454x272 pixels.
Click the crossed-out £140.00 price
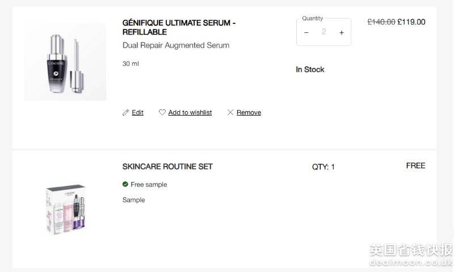point(381,22)
